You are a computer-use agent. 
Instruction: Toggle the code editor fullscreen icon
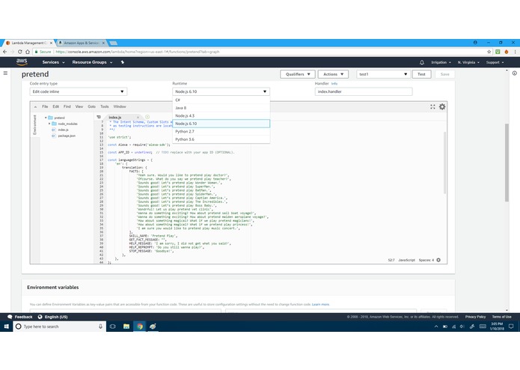tap(432, 106)
